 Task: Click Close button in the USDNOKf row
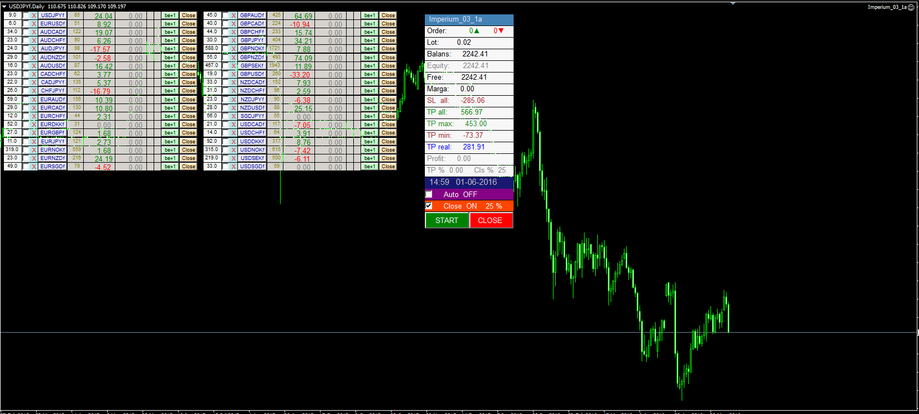pos(388,150)
